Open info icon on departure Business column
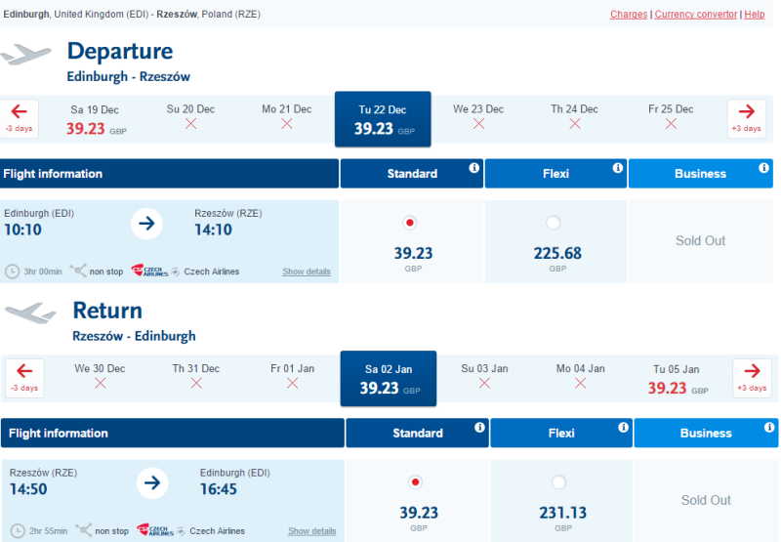This screenshot has height=542, width=781. click(x=763, y=168)
